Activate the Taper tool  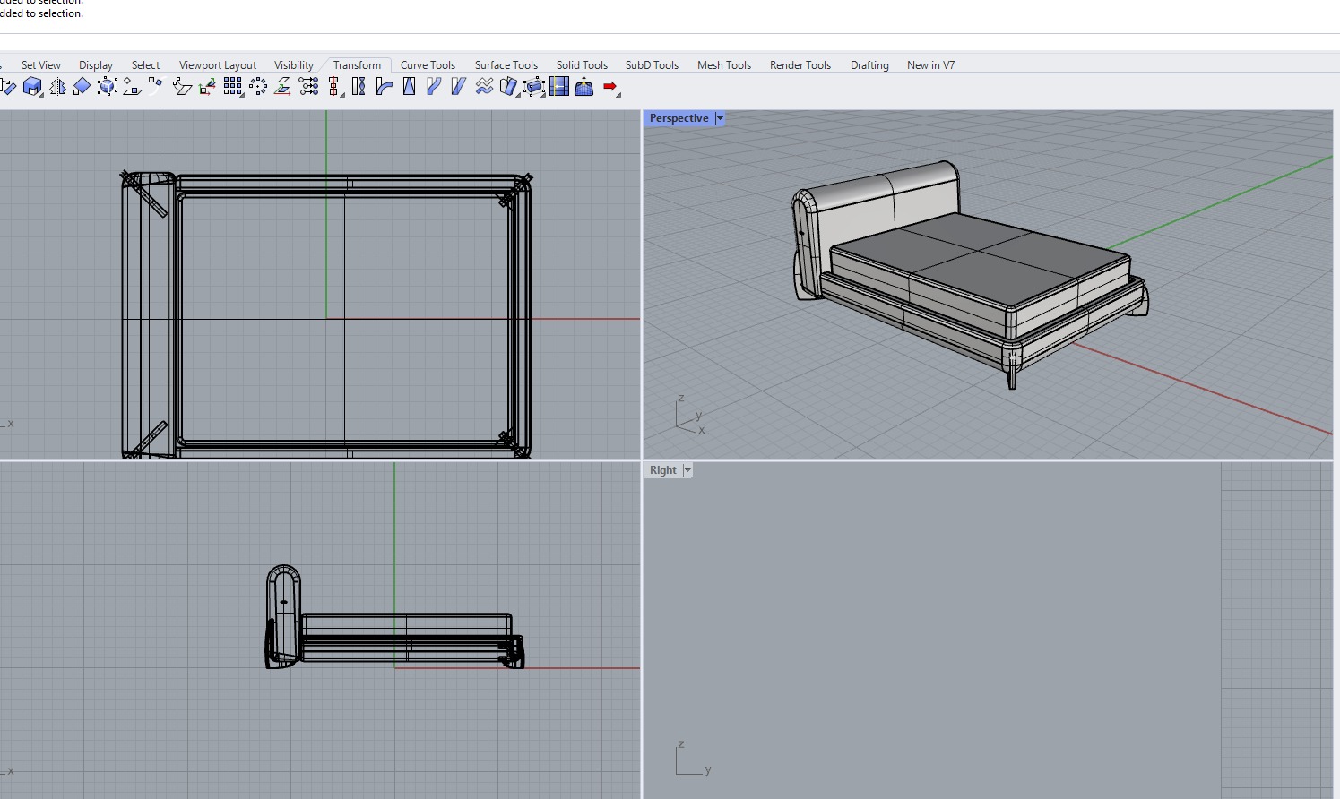click(x=410, y=87)
